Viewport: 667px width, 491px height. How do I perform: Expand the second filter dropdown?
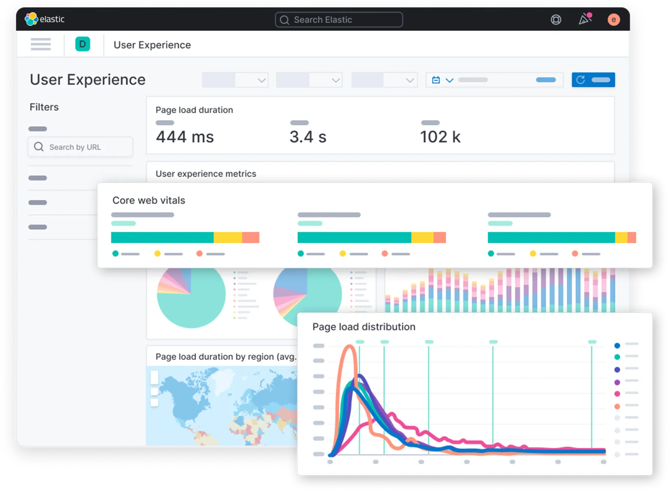[309, 80]
